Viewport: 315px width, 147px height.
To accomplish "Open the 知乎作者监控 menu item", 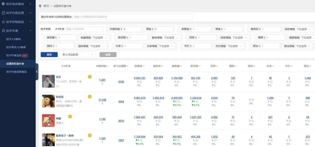I will [14, 55].
